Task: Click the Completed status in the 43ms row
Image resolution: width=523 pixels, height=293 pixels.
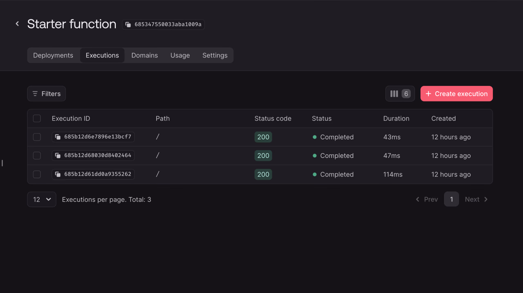Action: click(x=333, y=137)
